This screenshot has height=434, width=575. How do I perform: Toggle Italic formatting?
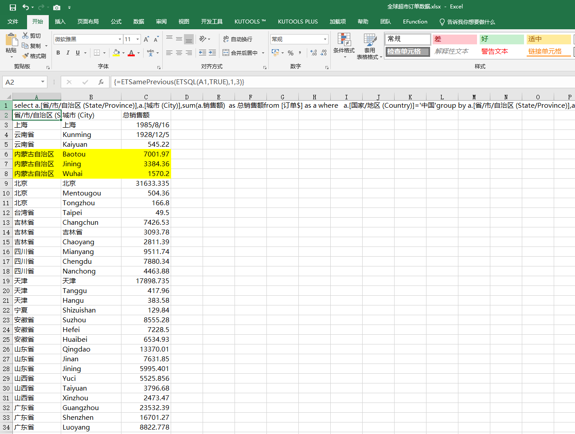pyautogui.click(x=68, y=53)
